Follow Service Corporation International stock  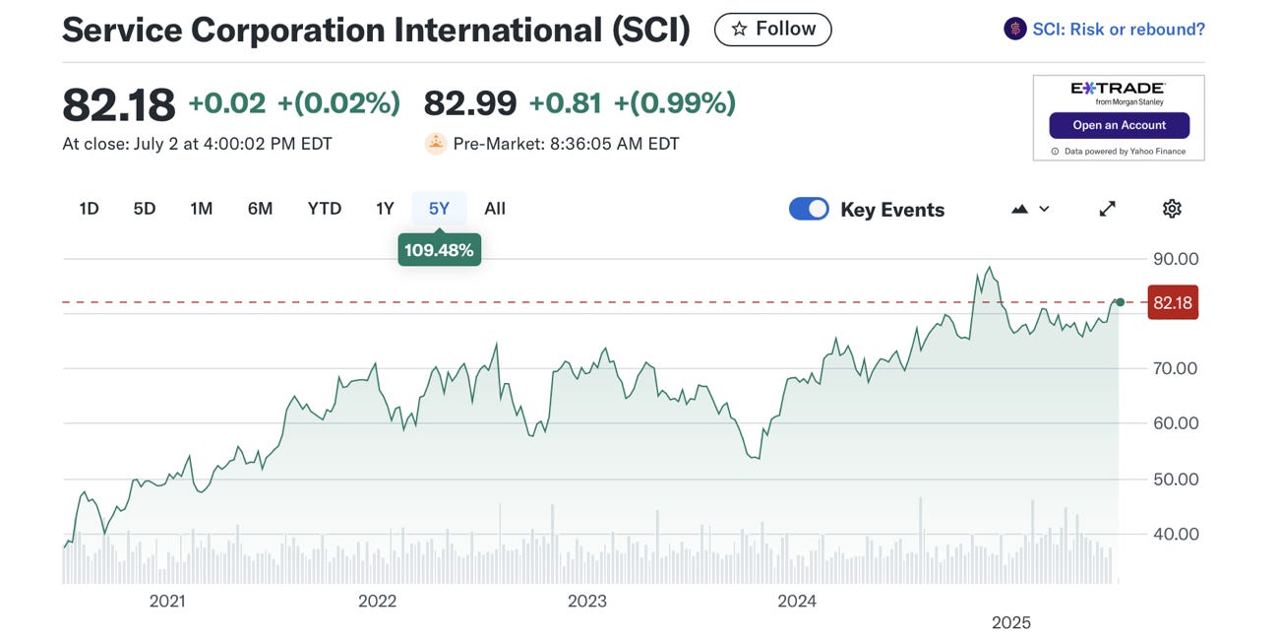pos(773,30)
